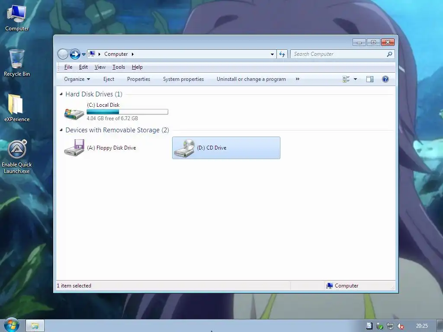Click Computer zone in status bar
Screen dimensions: 443x332
[x=343, y=286]
